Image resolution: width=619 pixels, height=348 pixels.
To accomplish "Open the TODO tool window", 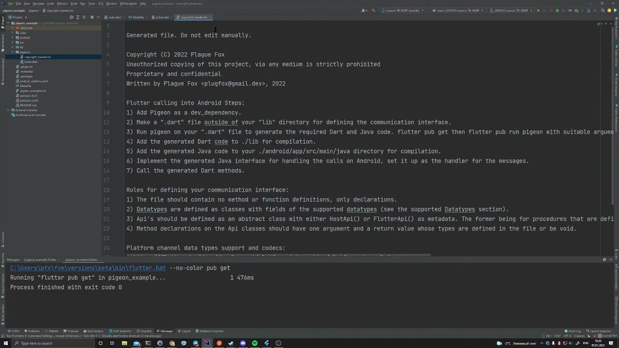I will coord(14,331).
